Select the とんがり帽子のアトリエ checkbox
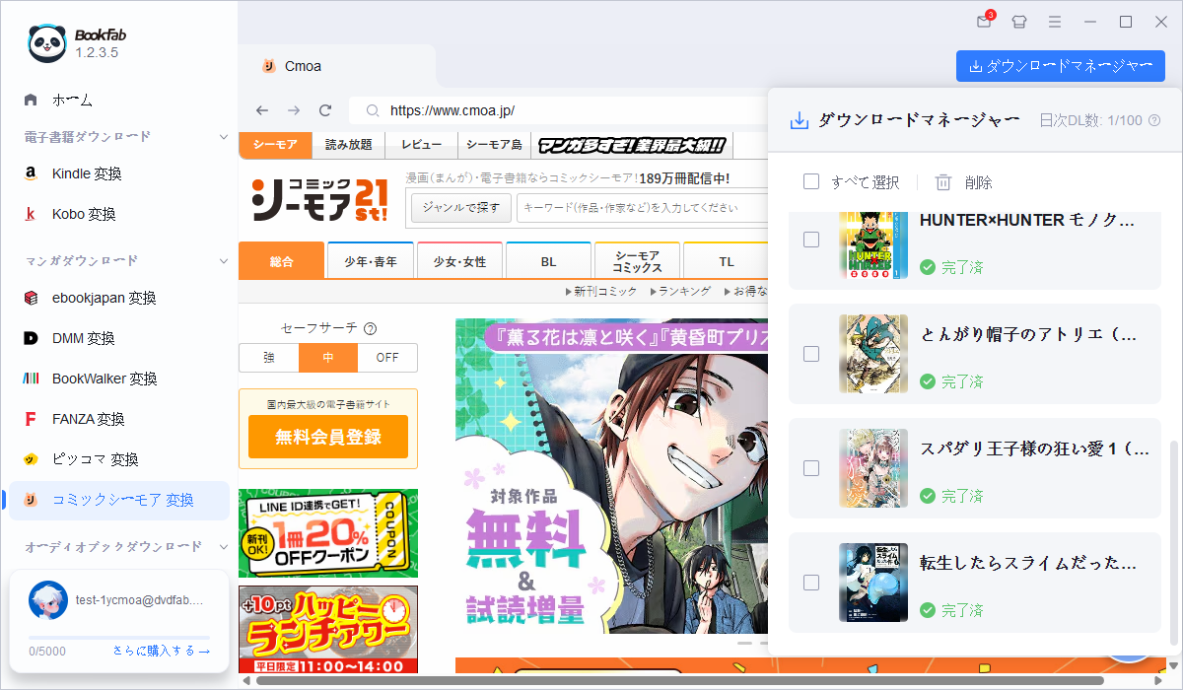 click(x=811, y=354)
